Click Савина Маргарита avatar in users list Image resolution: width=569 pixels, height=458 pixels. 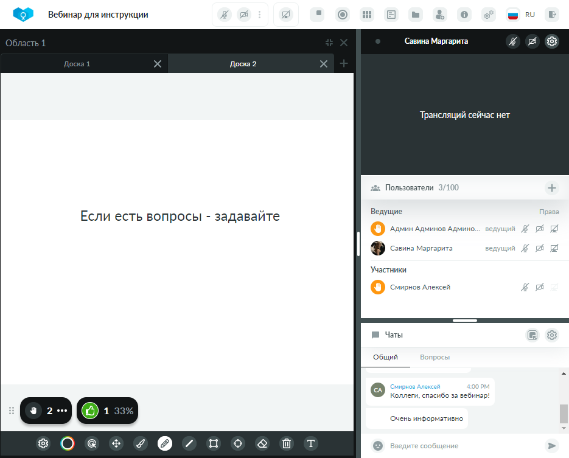(378, 248)
